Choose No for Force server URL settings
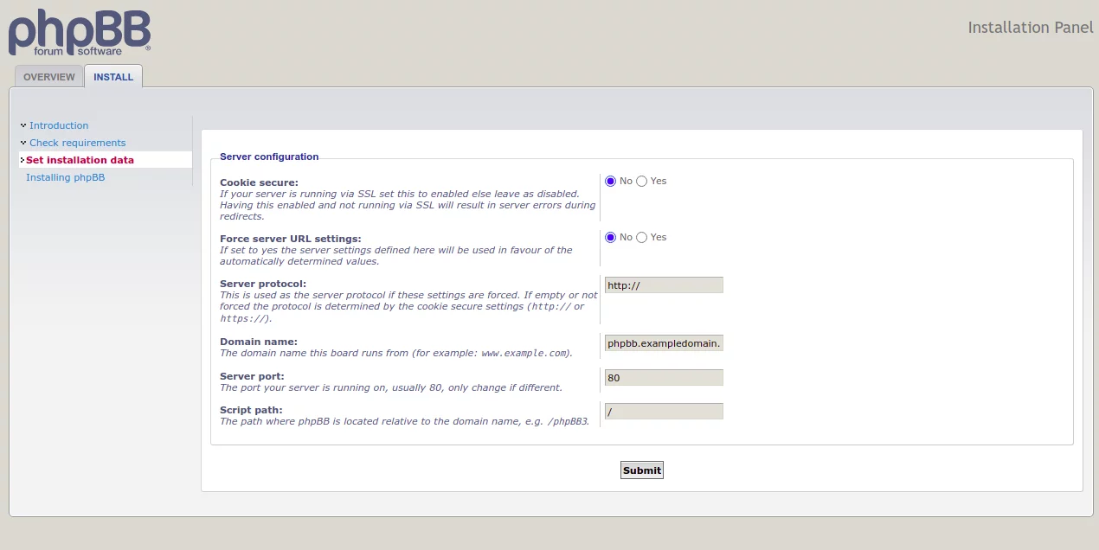Viewport: 1099px width, 550px height. (610, 238)
